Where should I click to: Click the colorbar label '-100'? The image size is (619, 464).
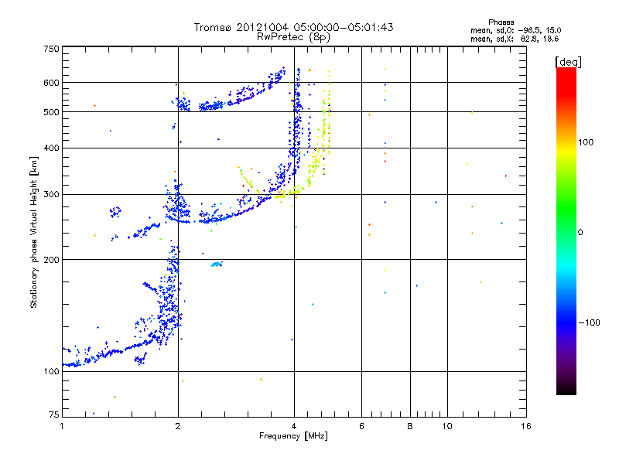(x=589, y=322)
